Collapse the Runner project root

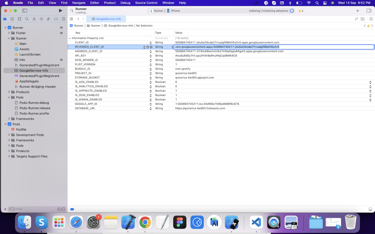(5, 28)
